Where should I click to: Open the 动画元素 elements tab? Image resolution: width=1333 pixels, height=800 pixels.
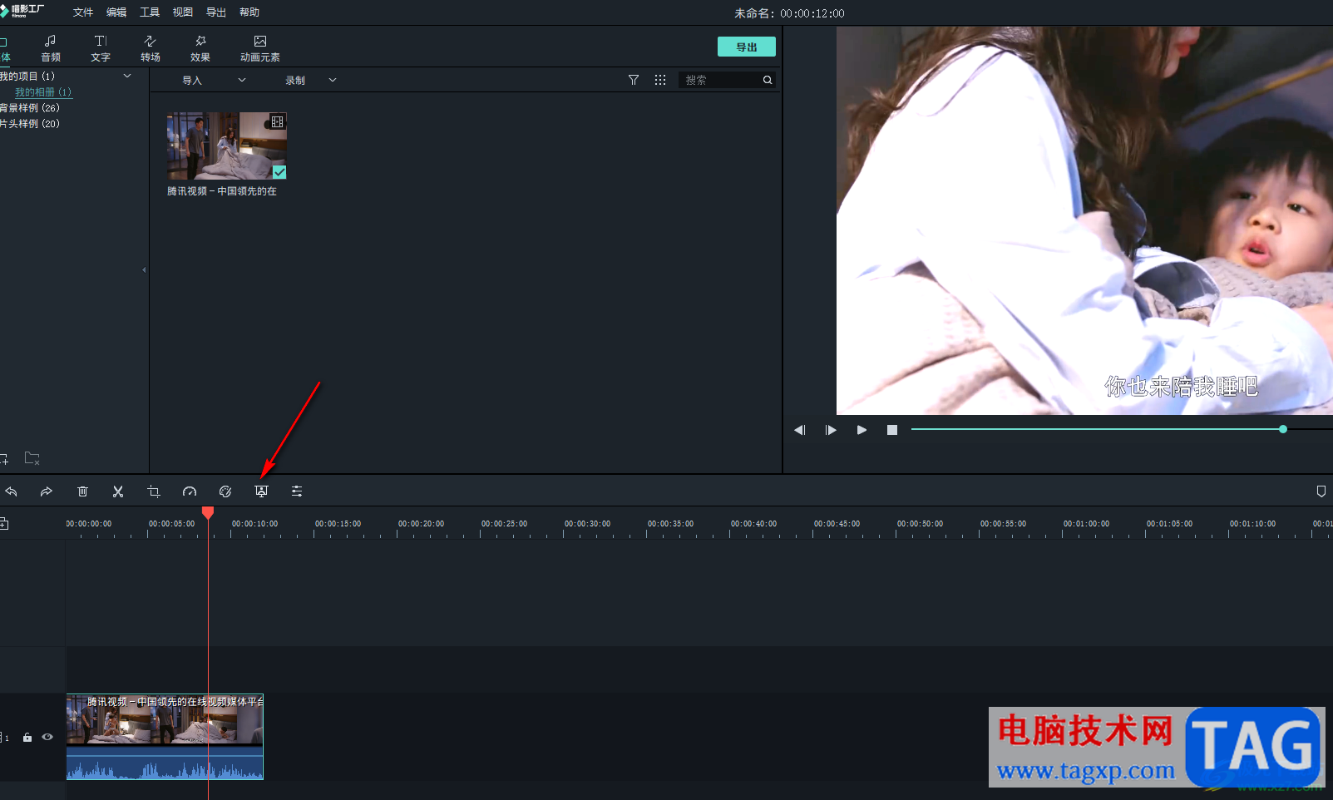260,48
